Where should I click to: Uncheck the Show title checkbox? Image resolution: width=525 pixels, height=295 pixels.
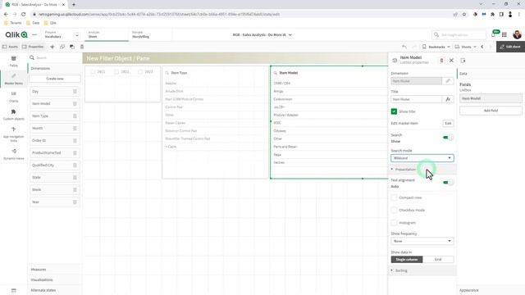[394, 111]
